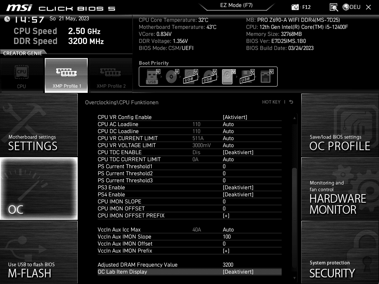Open CPU AC Loadline Auto value
Viewport: 379px width, 284px height.
point(228,124)
